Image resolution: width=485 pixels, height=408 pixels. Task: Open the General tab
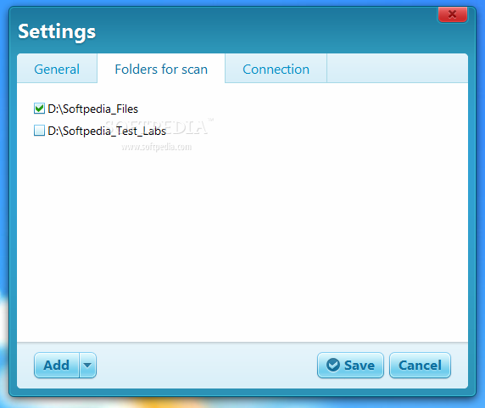click(57, 69)
